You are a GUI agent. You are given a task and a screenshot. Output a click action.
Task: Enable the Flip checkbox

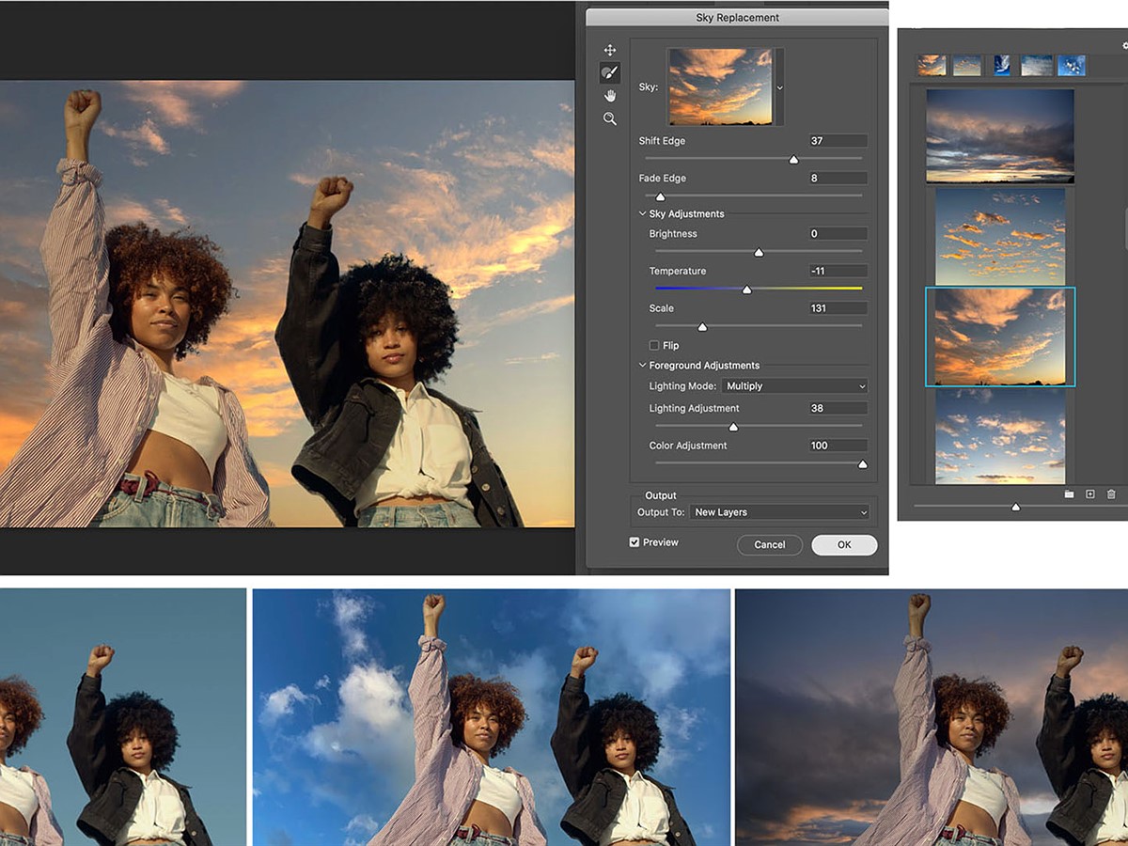pyautogui.click(x=654, y=346)
